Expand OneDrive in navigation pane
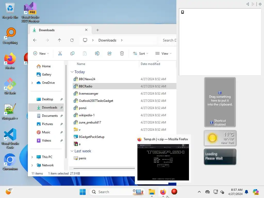The image size is (264, 198). (32, 83)
